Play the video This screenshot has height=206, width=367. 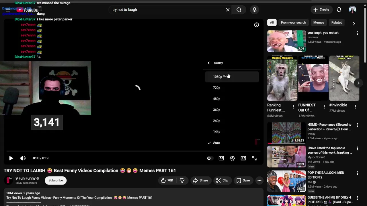(11, 158)
